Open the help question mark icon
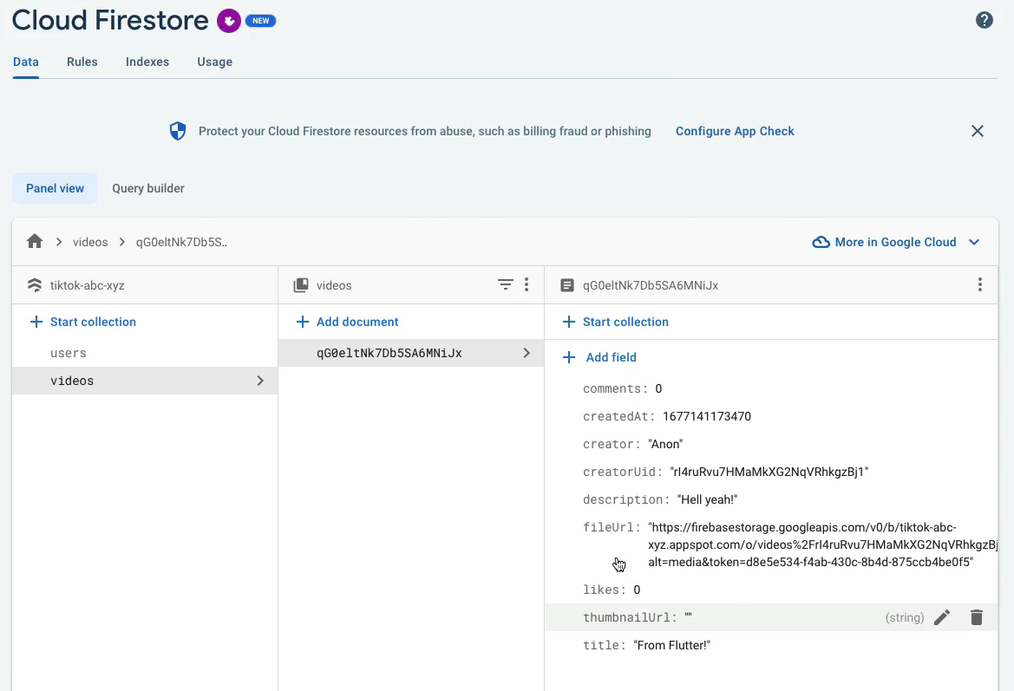1014x691 pixels. click(984, 20)
